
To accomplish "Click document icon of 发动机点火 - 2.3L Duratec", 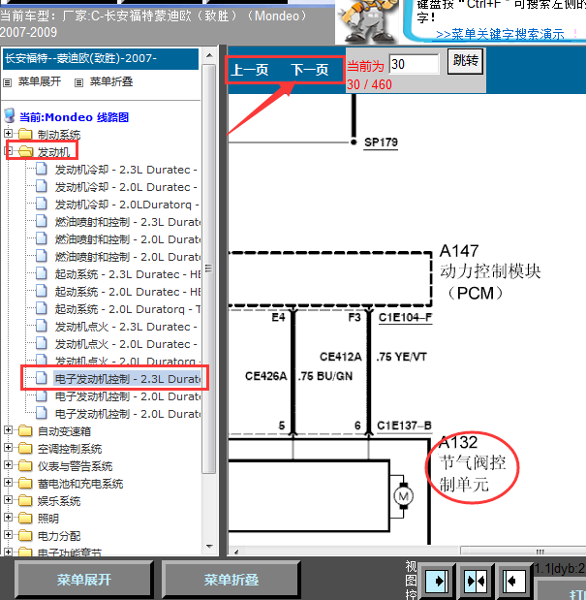I will 42,326.
